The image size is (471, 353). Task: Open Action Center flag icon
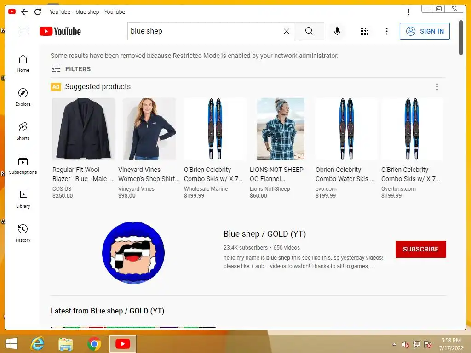(428, 344)
